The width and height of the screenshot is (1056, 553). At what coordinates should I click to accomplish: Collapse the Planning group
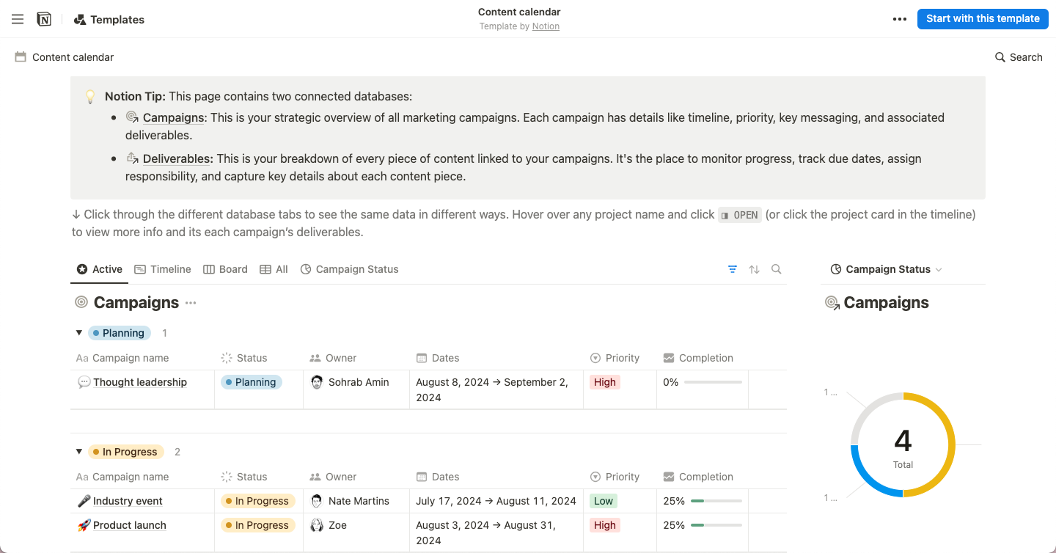pos(78,332)
